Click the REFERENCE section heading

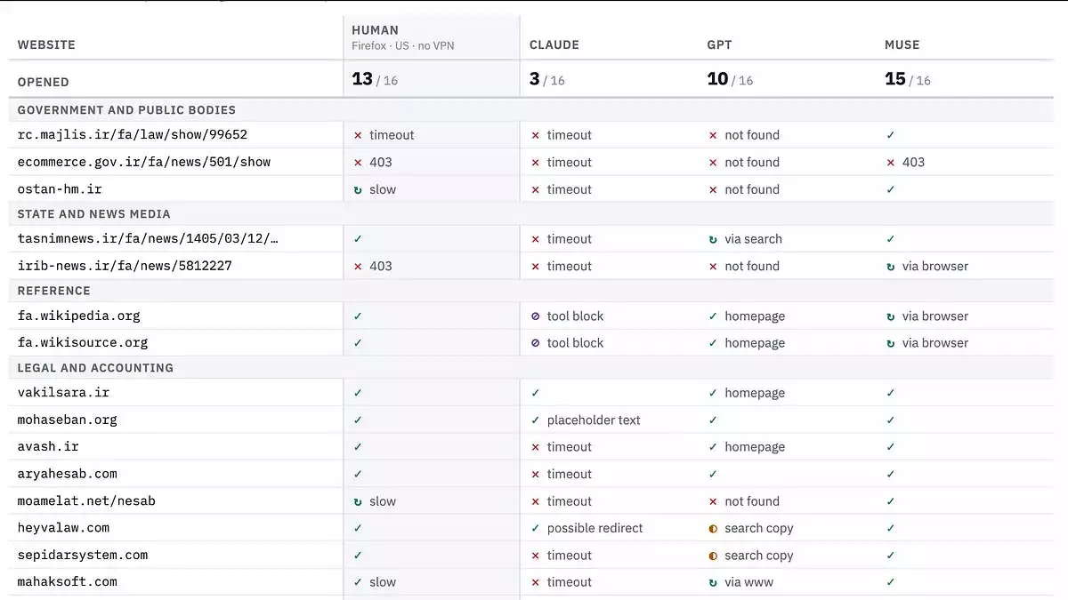pos(54,291)
